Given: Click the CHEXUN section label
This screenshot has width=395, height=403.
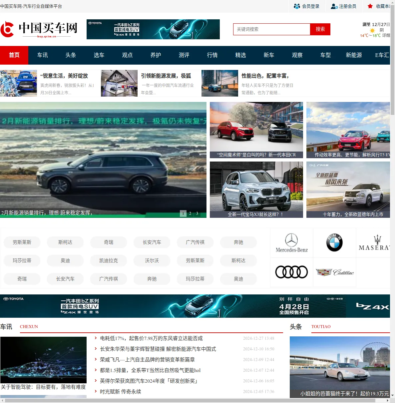Looking at the screenshot, I should [29, 327].
